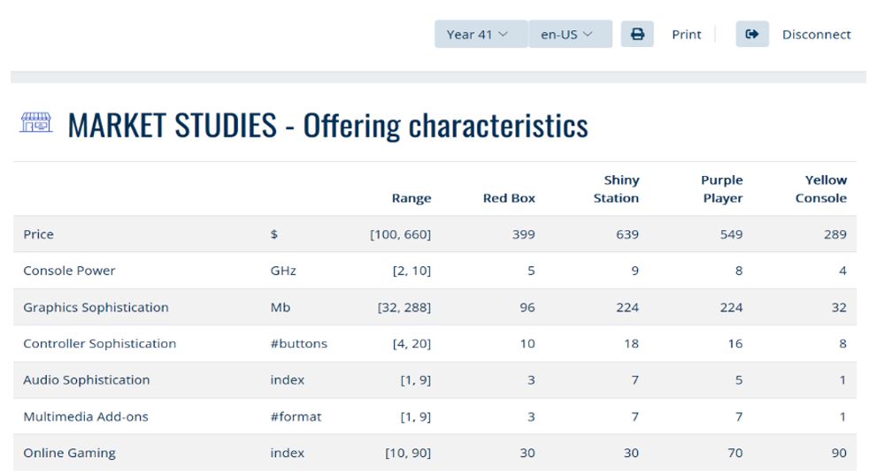Click Purple Player Controller value 16

click(735, 344)
